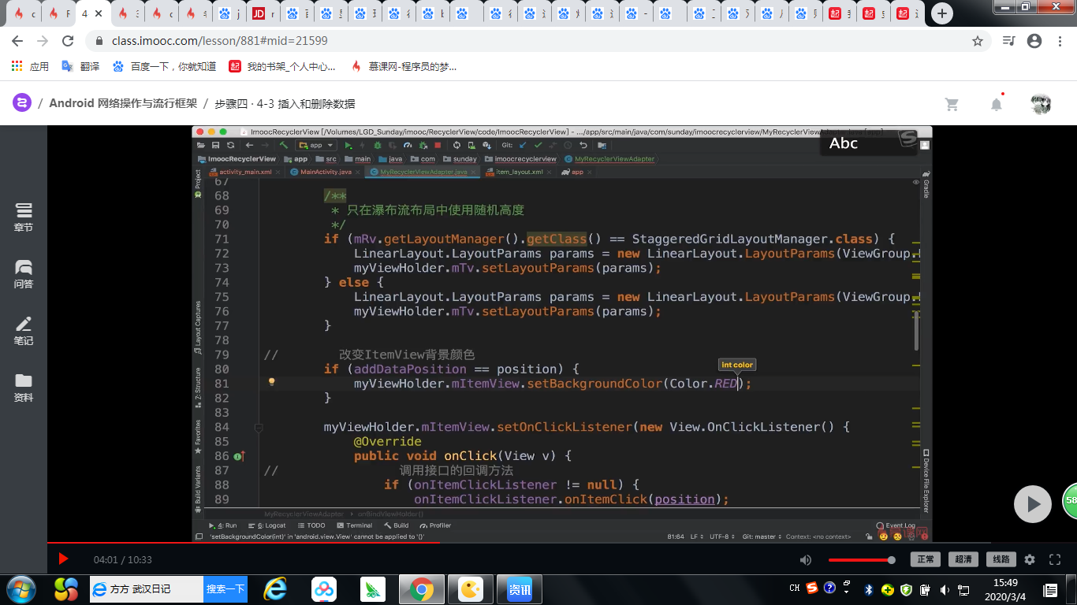Open Logcat tool window in video IDE

(x=266, y=525)
